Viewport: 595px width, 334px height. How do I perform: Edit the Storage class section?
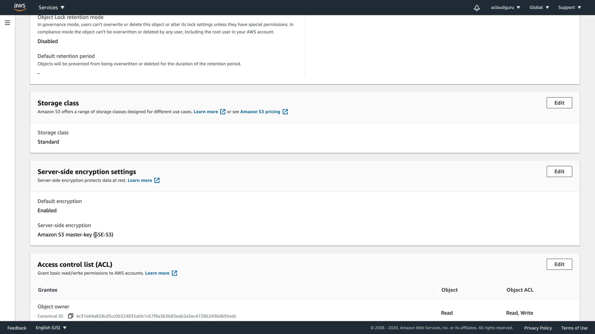(x=559, y=103)
